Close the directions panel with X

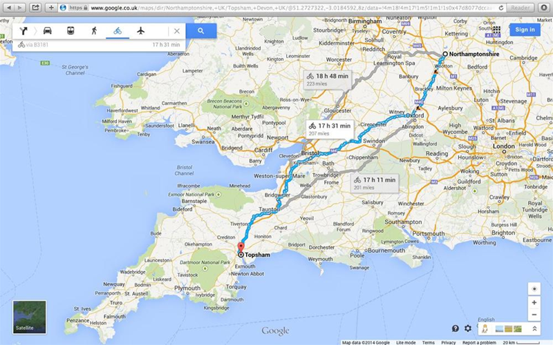177,31
